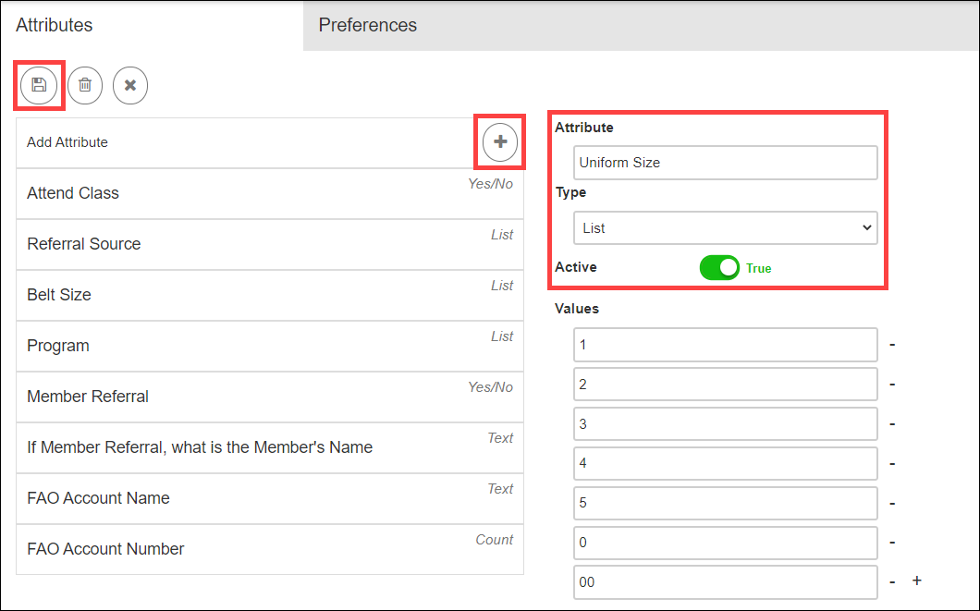The width and height of the screenshot is (980, 611).
Task: Click the X cancel icon
Action: pos(130,85)
